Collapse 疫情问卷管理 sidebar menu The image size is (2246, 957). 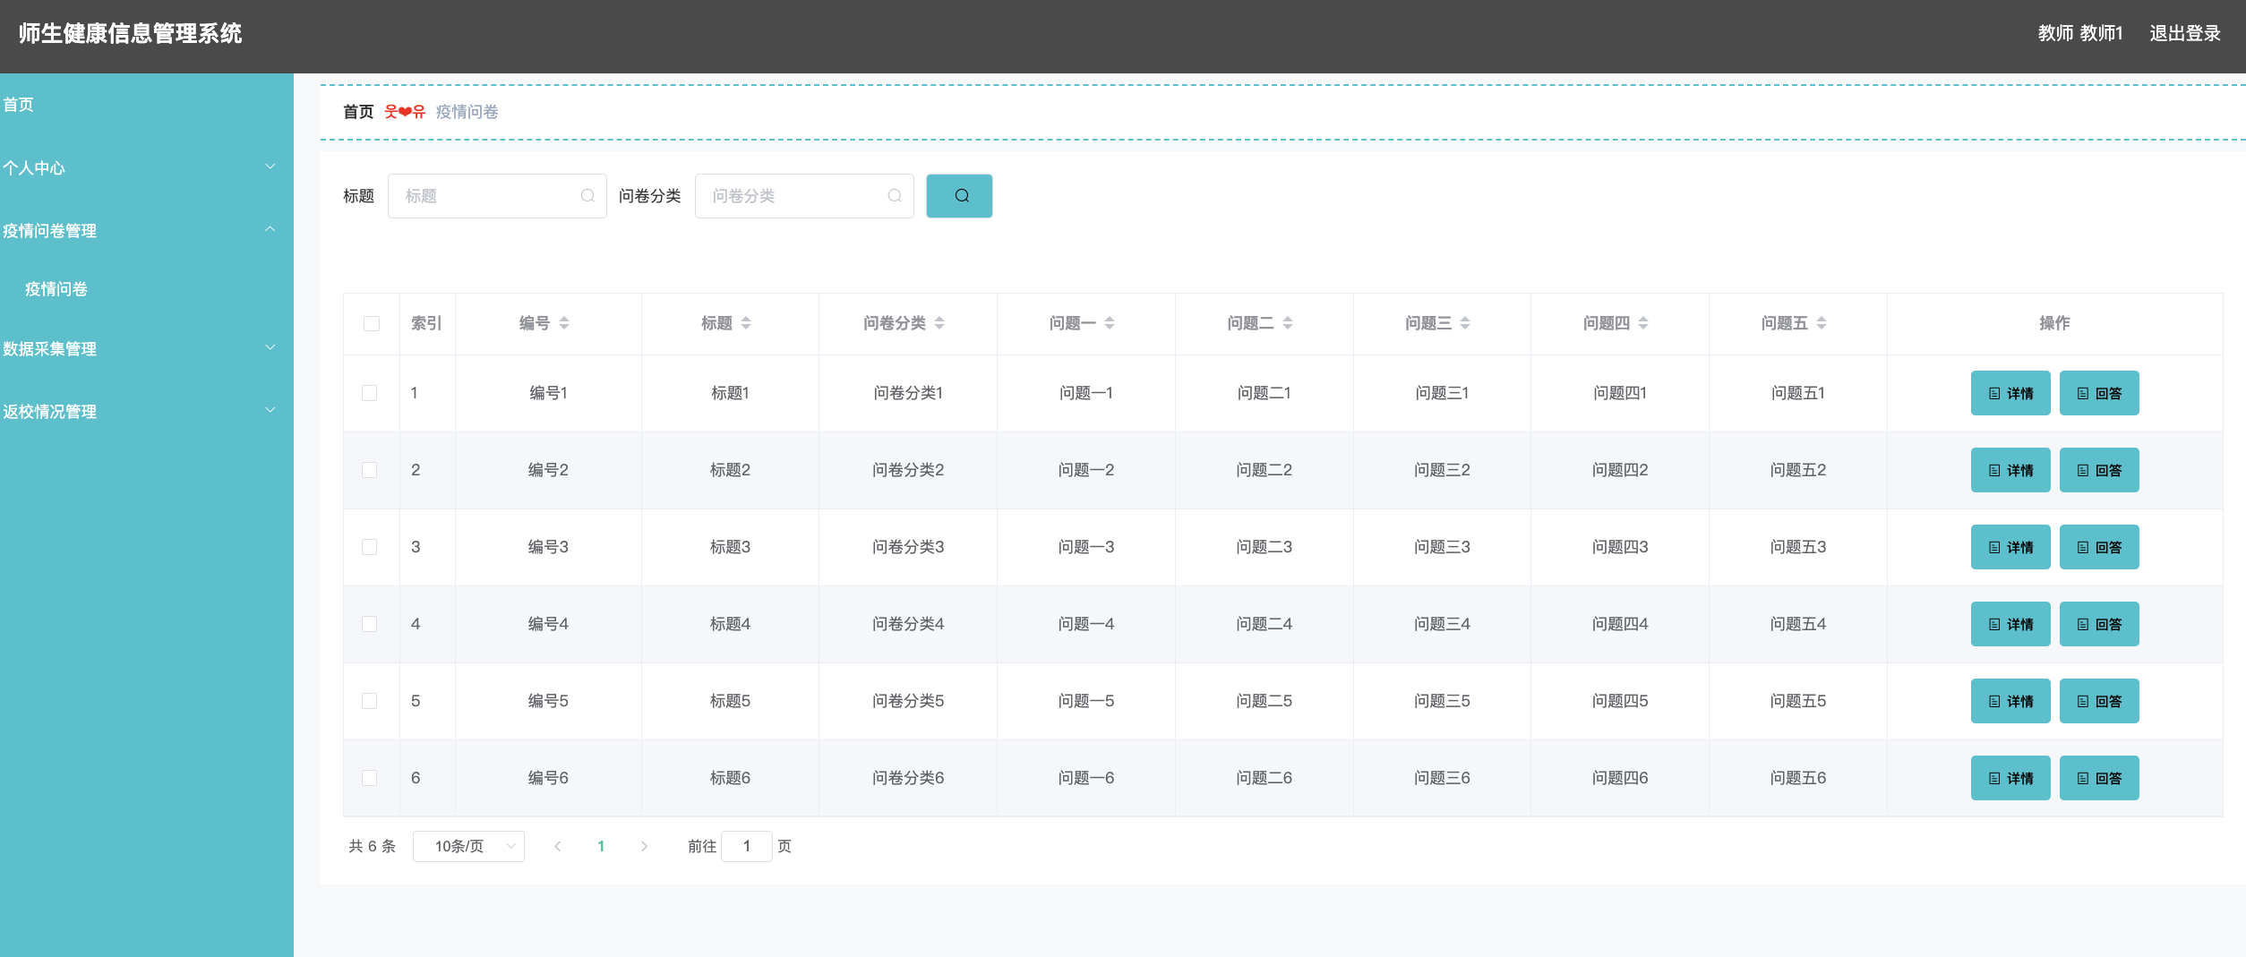(147, 231)
